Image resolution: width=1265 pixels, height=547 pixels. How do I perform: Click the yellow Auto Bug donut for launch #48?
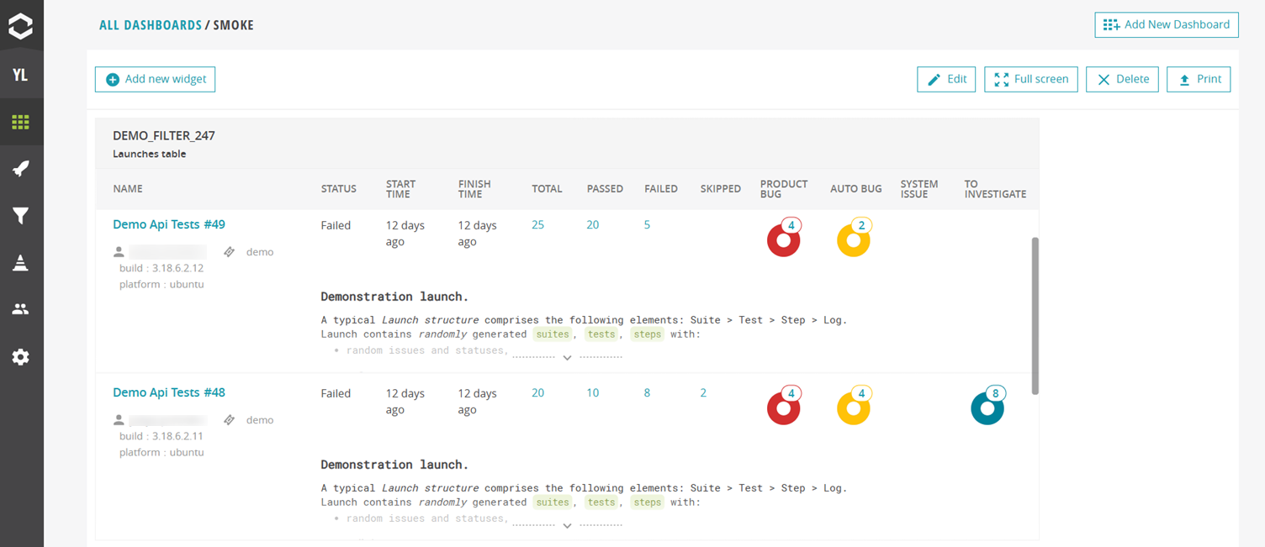(x=853, y=409)
